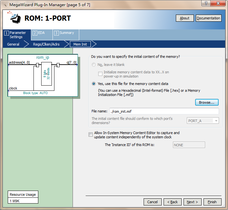Cancel the wizard

(152, 202)
